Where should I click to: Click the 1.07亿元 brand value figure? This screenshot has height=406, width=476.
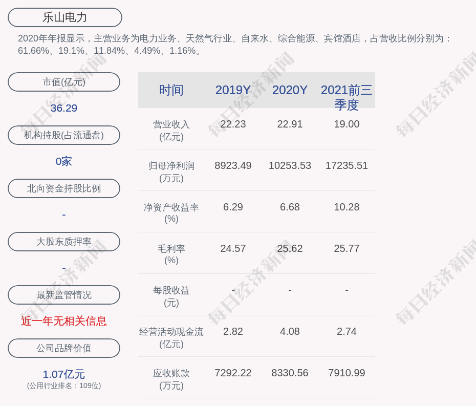[x=64, y=374]
